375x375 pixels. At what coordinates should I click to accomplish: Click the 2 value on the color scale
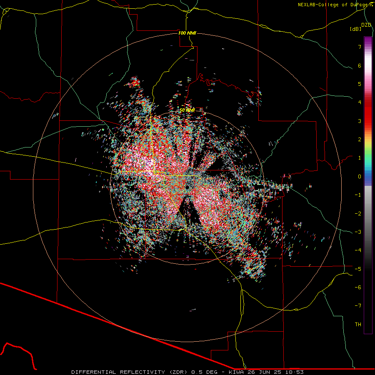pyautogui.click(x=360, y=140)
